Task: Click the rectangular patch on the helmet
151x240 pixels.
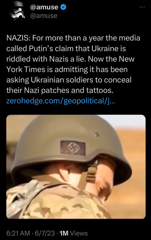Action: point(73,148)
